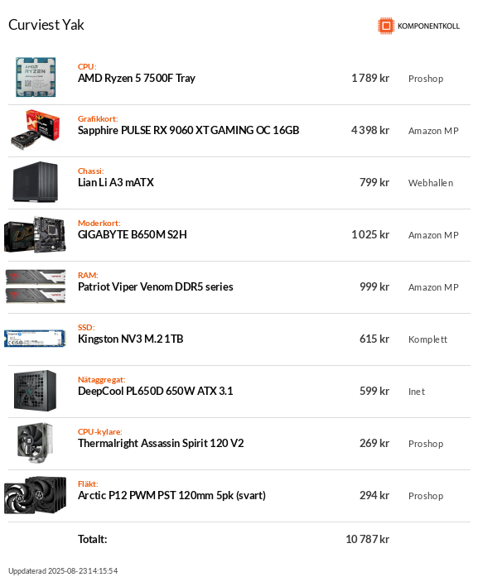Open GIGABYTE B650M S2H product link
478x582 pixels.
point(133,234)
